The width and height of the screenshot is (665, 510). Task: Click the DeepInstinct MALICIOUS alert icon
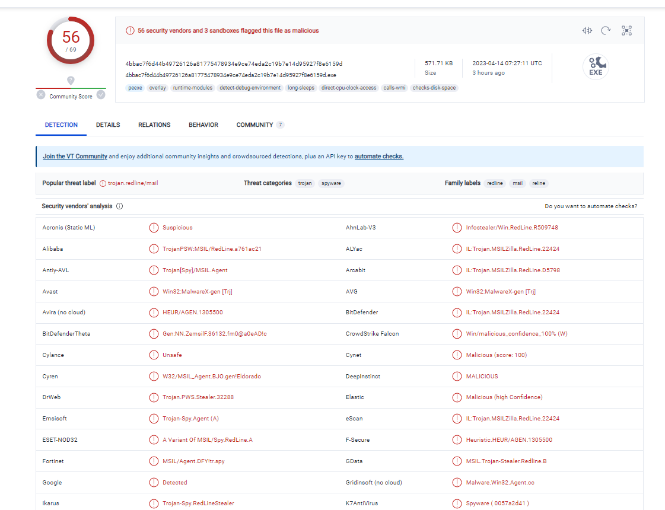457,376
